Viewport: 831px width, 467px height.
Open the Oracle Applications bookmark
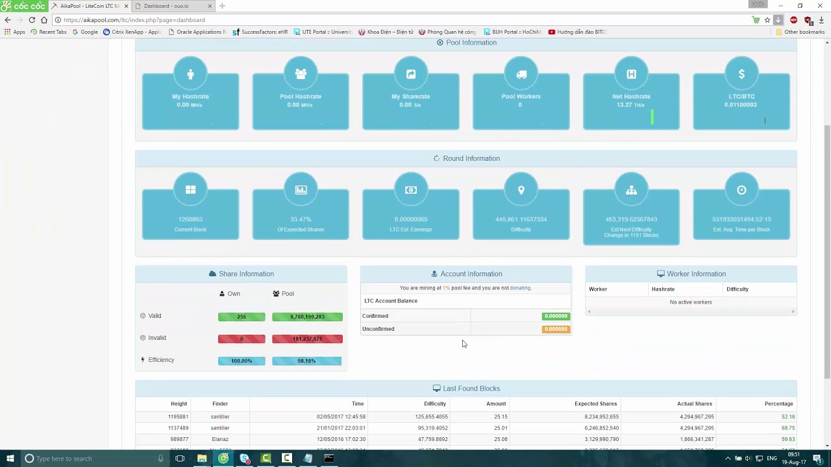pyautogui.click(x=197, y=32)
